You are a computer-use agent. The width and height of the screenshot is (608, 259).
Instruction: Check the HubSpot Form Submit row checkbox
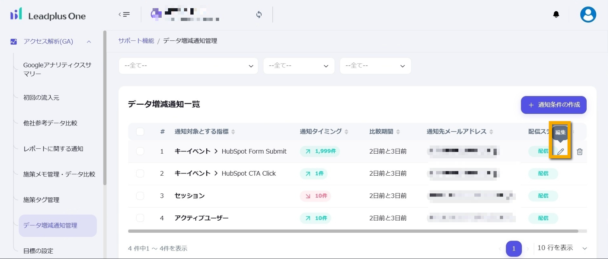pos(140,151)
